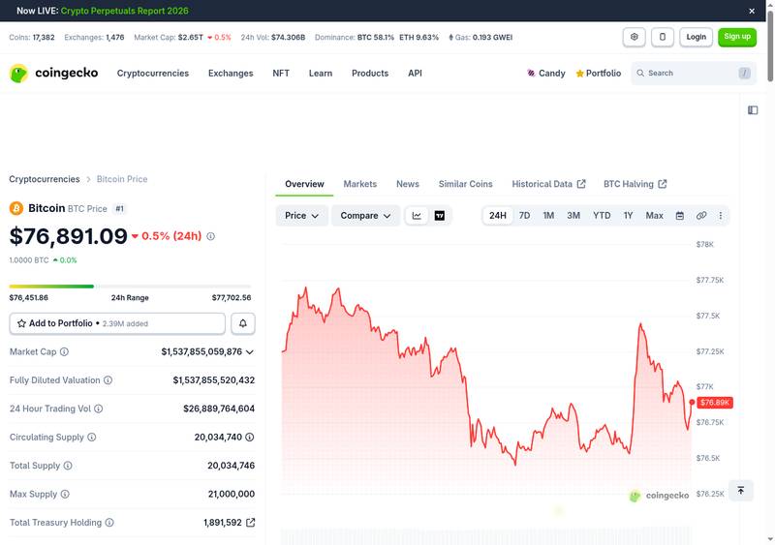Open the Exchanges menu
Screen dimensions: 775x545
click(231, 74)
